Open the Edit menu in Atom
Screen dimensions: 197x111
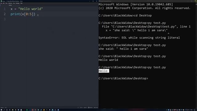tap(4, 3)
